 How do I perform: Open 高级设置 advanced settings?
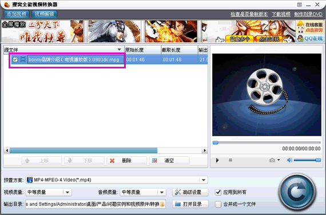pos(190,192)
